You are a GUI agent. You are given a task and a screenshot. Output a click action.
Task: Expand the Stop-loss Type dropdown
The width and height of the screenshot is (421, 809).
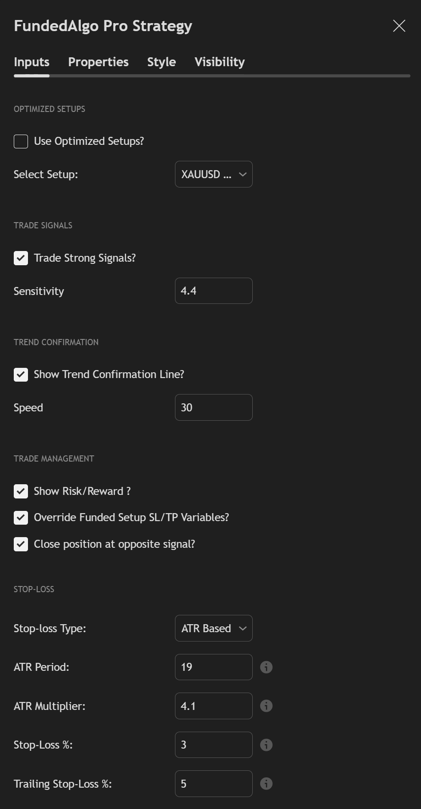pos(214,628)
